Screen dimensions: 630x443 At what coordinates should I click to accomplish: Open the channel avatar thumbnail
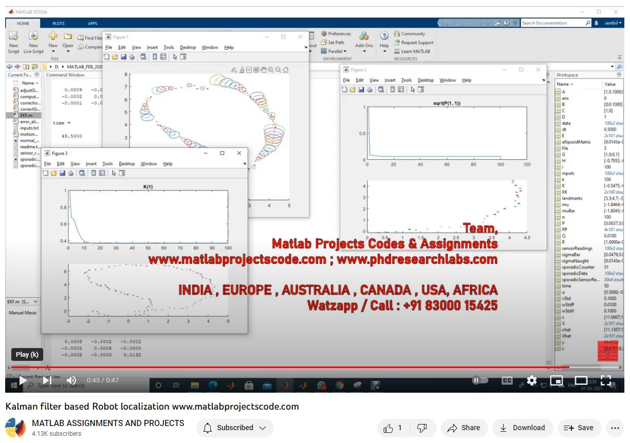(x=15, y=428)
